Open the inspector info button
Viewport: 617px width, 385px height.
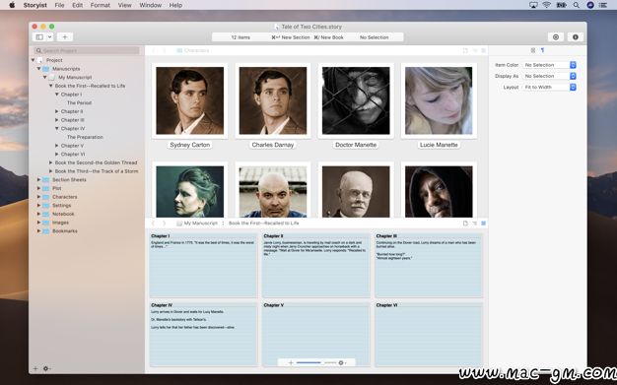[x=576, y=37]
